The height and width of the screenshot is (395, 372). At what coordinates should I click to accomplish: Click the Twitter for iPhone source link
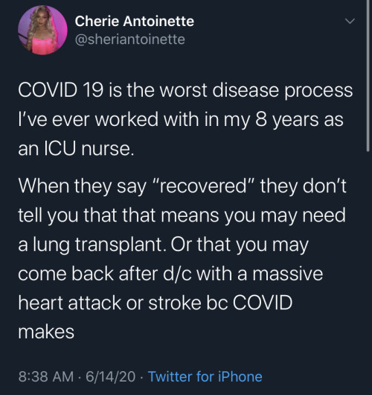click(205, 376)
